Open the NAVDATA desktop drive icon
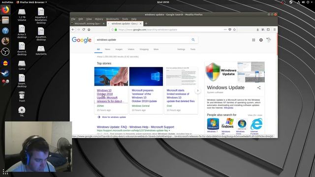 [41, 50]
